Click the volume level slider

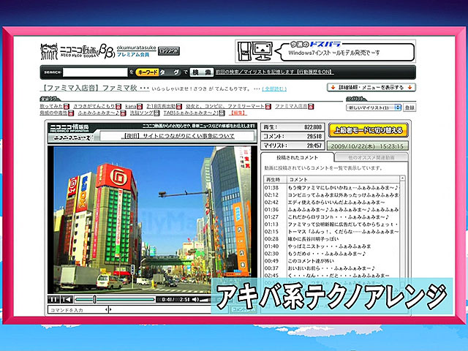coord(205,299)
